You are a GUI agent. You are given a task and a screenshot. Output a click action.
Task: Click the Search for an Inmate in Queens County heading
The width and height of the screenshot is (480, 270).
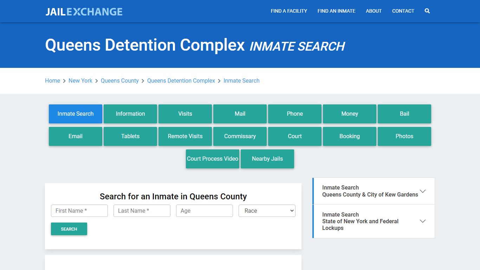[x=173, y=197]
